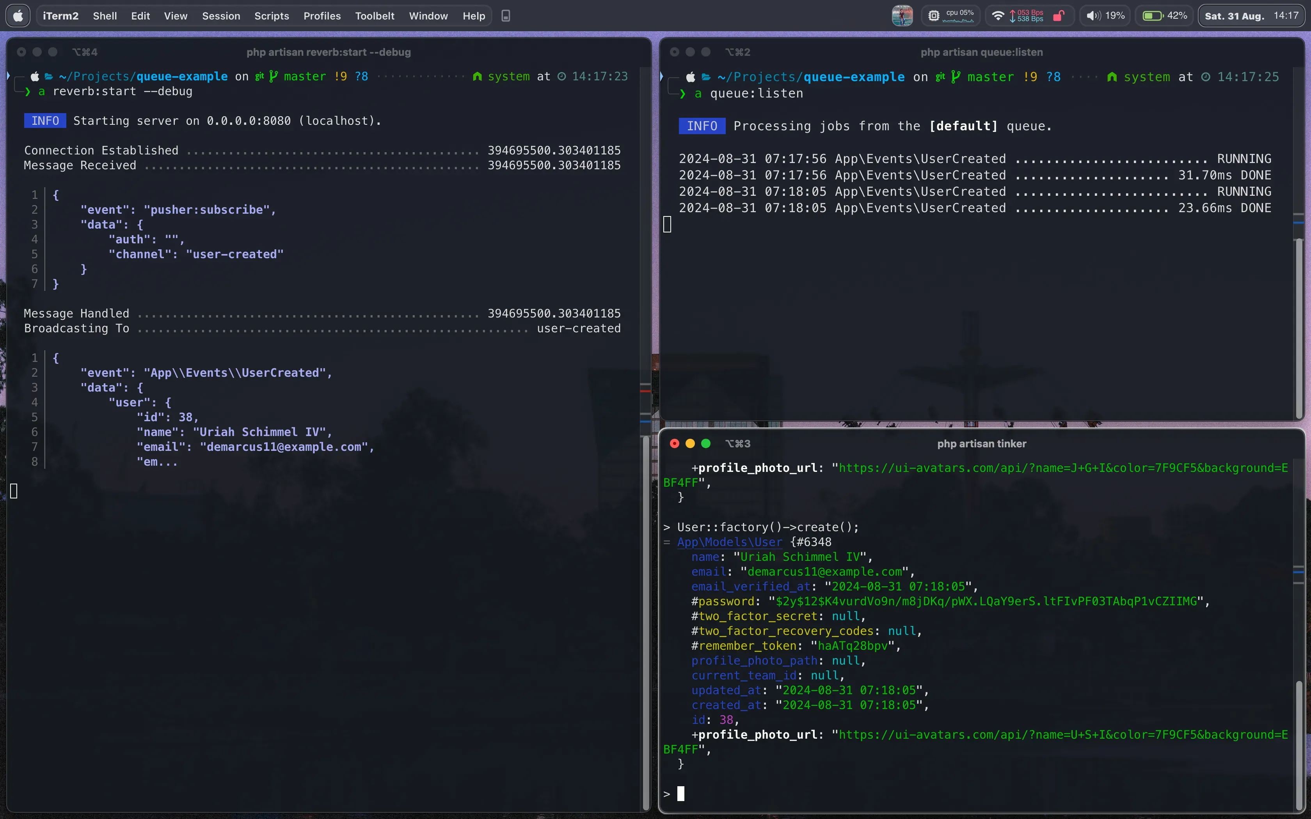Click the profile photo thumbnail in menu bar
The height and width of the screenshot is (819, 1311).
click(902, 16)
